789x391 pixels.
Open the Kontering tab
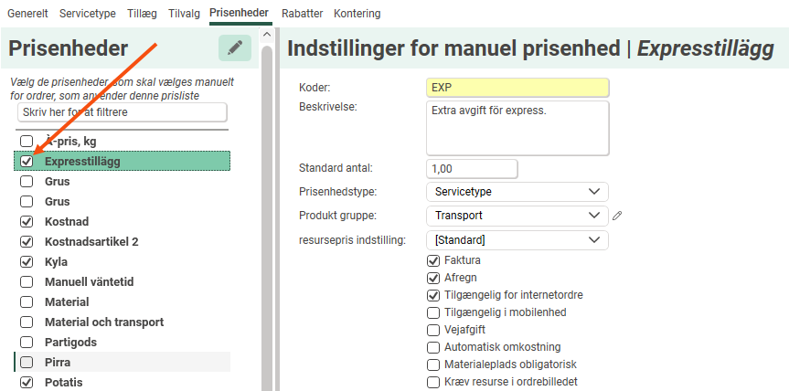(357, 14)
